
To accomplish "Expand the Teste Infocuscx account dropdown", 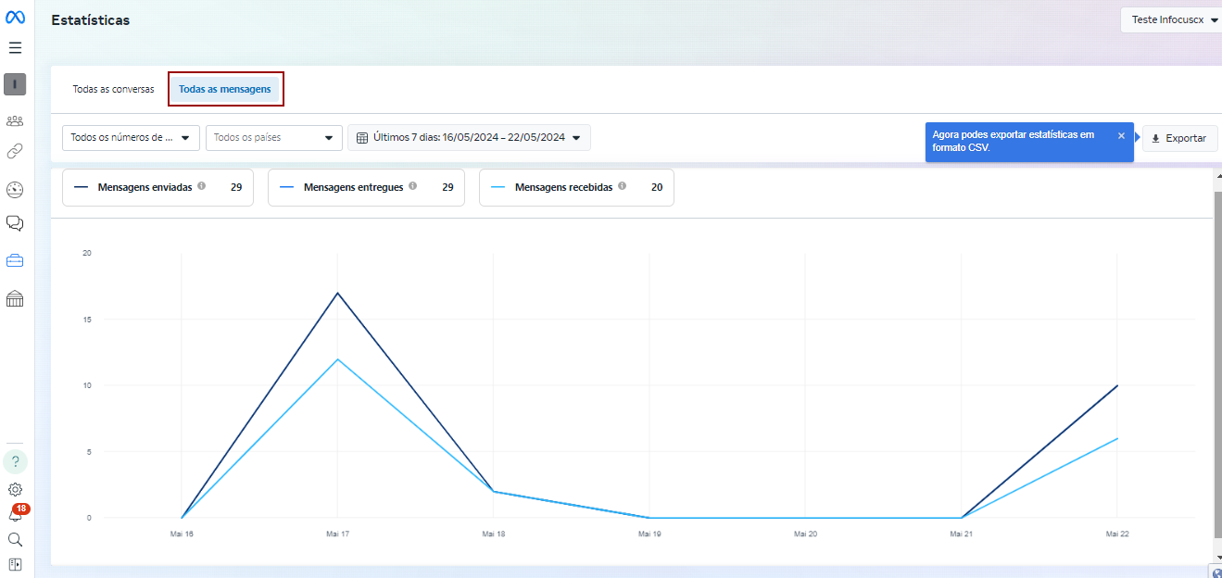I will [x=1174, y=19].
